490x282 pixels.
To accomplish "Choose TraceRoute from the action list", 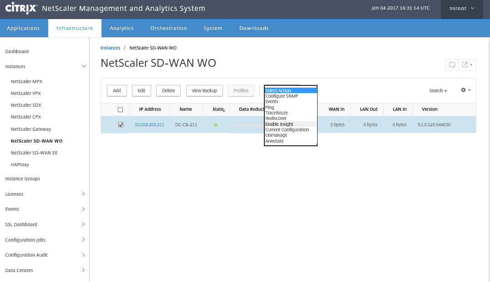I will [x=291, y=113].
